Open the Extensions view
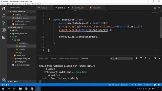Screen dimensions: 162x91 click(x=4, y=37)
